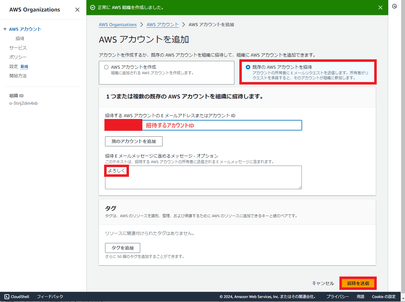Focus the invitation message text area
This screenshot has height=302, width=405.
[x=203, y=177]
